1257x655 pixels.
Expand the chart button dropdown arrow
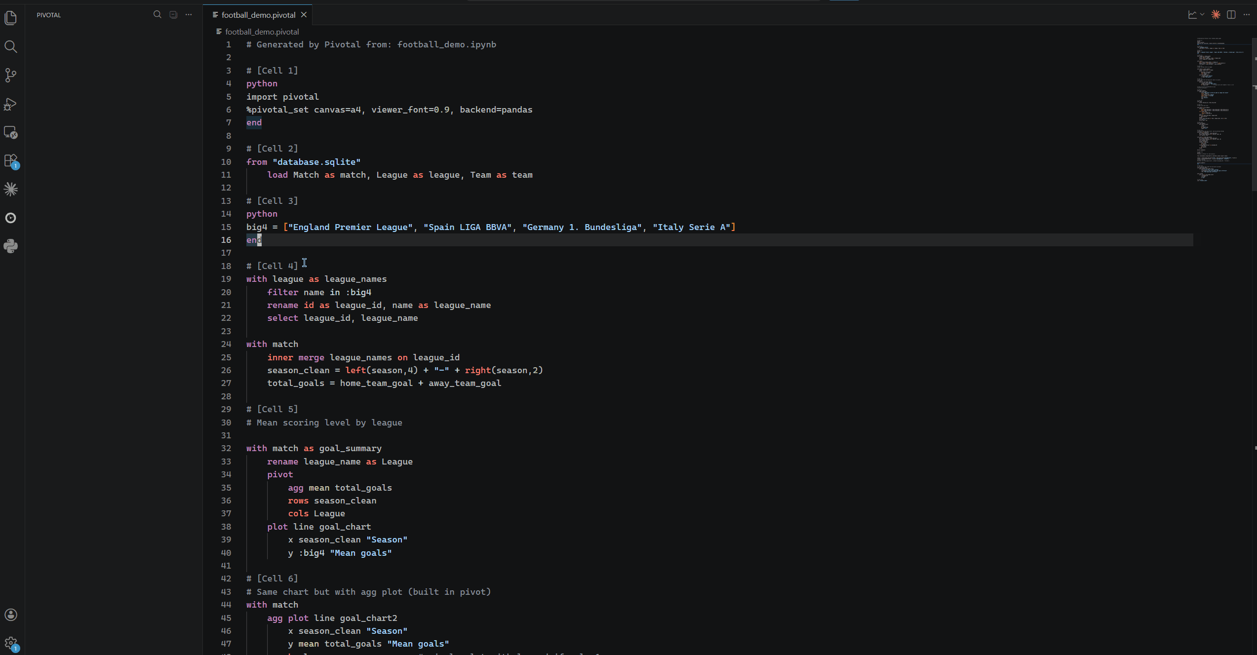(x=1202, y=15)
